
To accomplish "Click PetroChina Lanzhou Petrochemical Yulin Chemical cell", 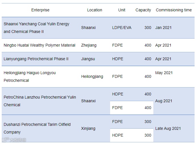I will (40, 101).
